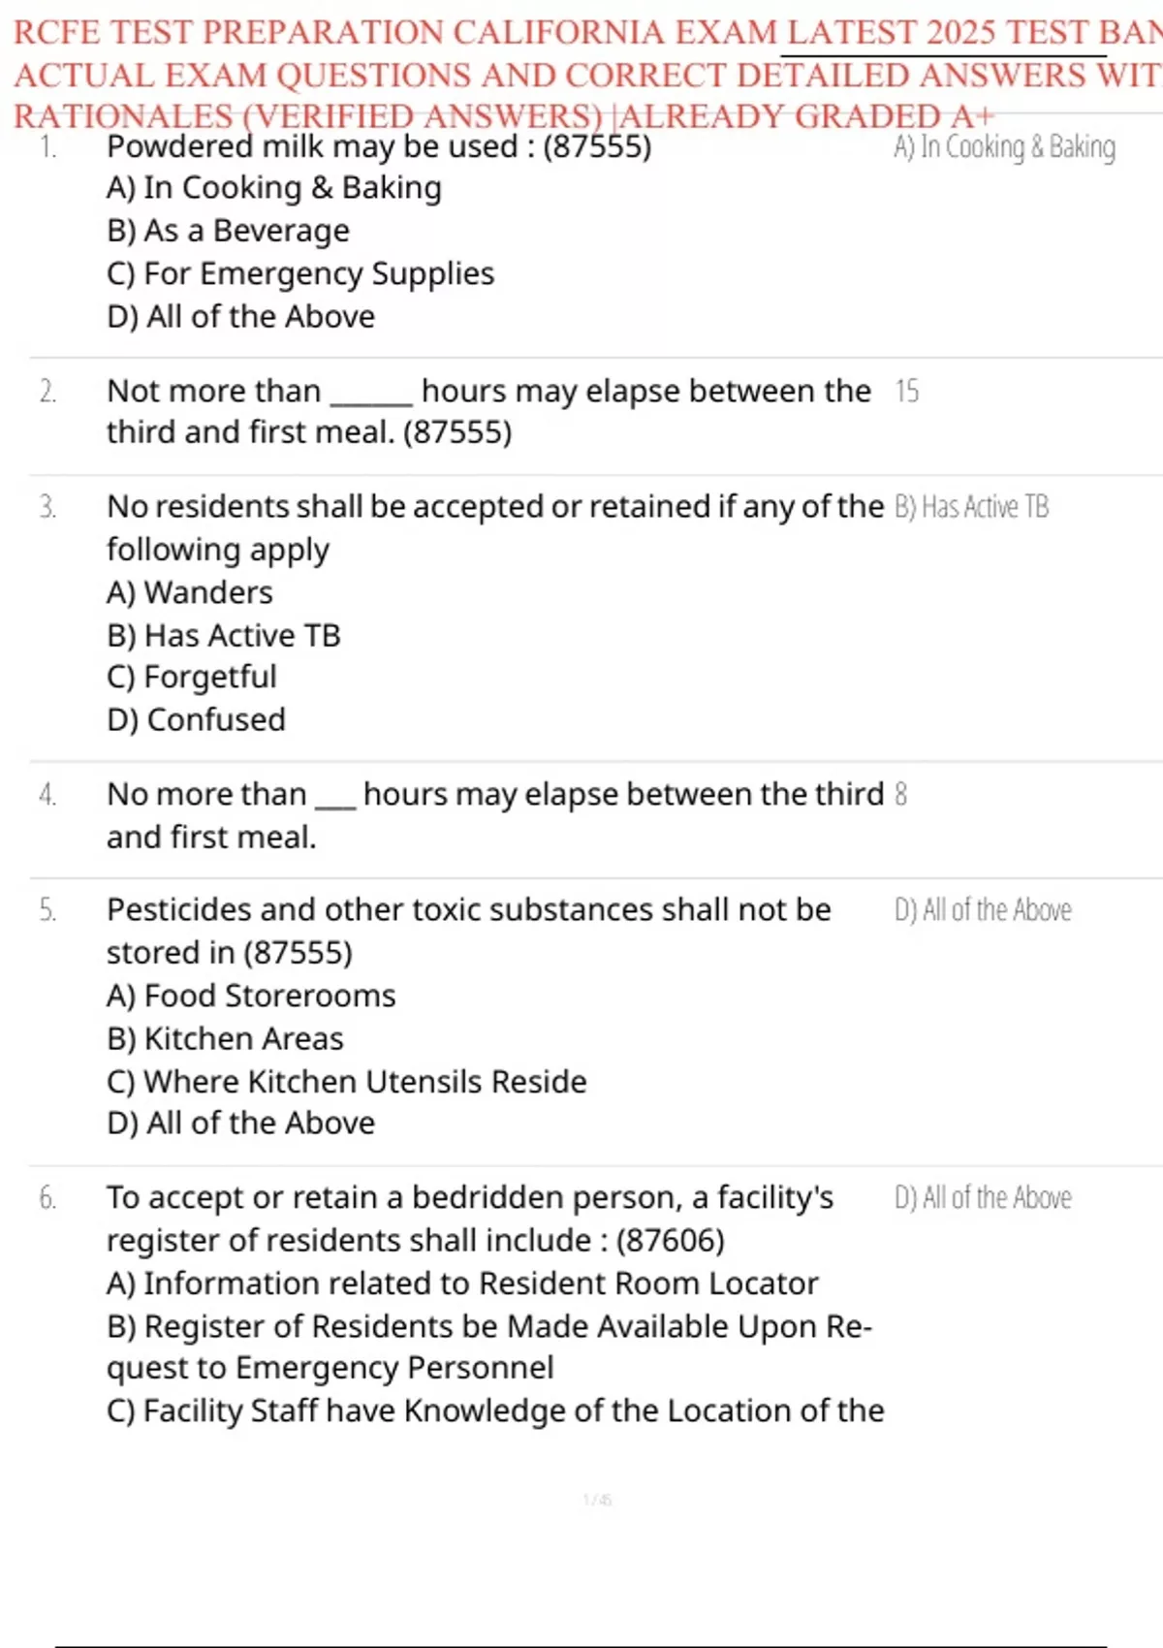
Task: Click the question "Powdered milk may be used"
Action: pyautogui.click(x=379, y=146)
